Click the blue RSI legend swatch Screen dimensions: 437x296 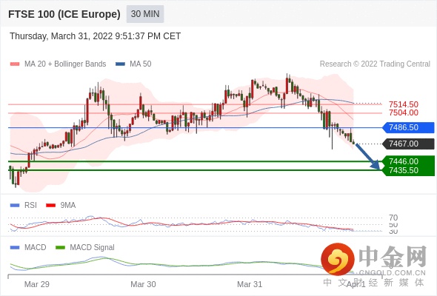pyautogui.click(x=15, y=206)
